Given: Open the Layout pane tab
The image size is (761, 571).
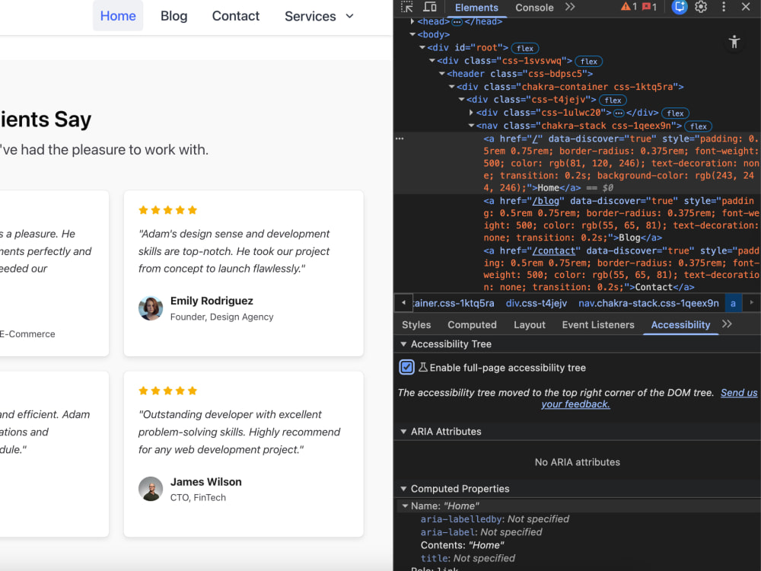Looking at the screenshot, I should pyautogui.click(x=530, y=325).
